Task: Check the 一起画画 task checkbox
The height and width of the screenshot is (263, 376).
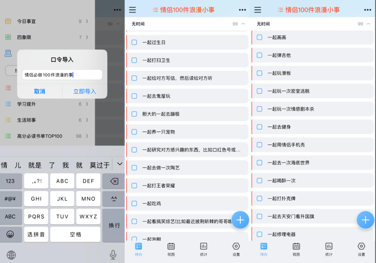Action: pyautogui.click(x=259, y=37)
